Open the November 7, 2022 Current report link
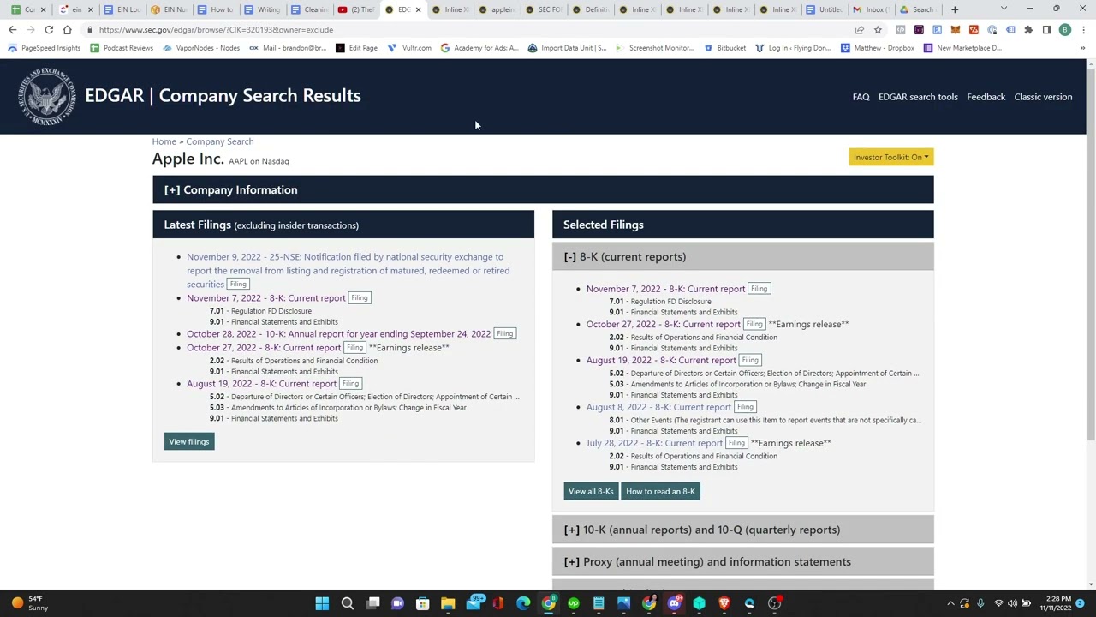This screenshot has height=617, width=1096. click(x=665, y=289)
